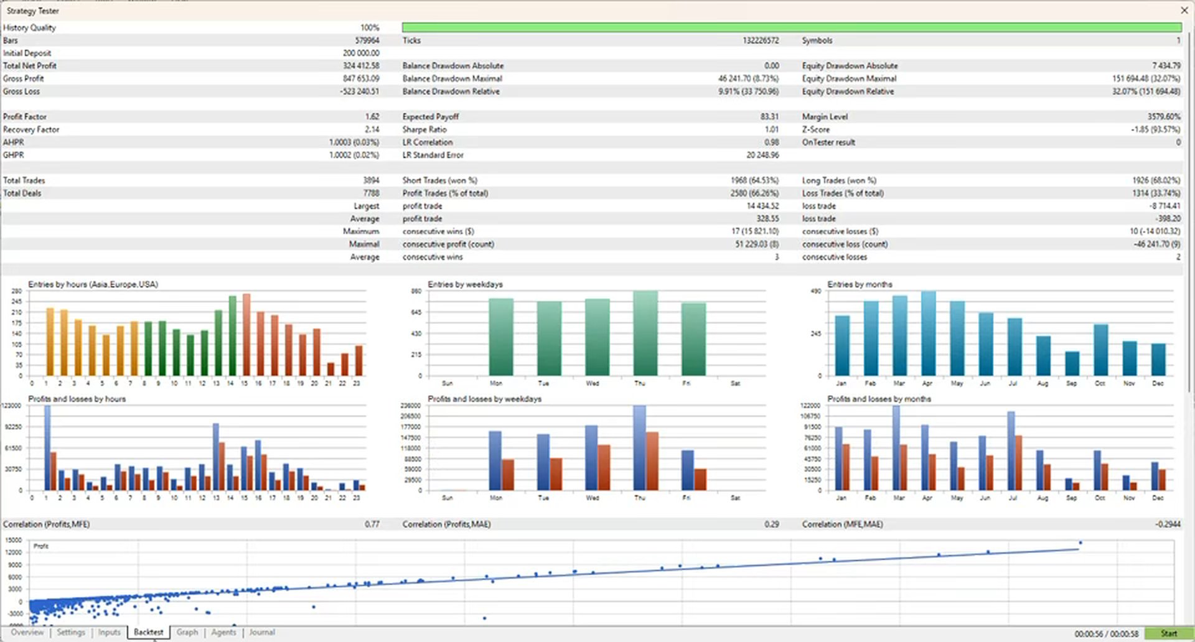The width and height of the screenshot is (1195, 642).
Task: Click the Ticks value 132226572
Action: click(x=761, y=40)
